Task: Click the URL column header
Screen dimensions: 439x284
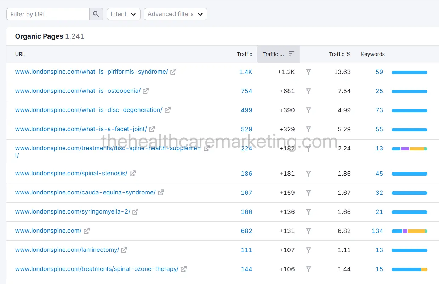Action: pyautogui.click(x=20, y=54)
